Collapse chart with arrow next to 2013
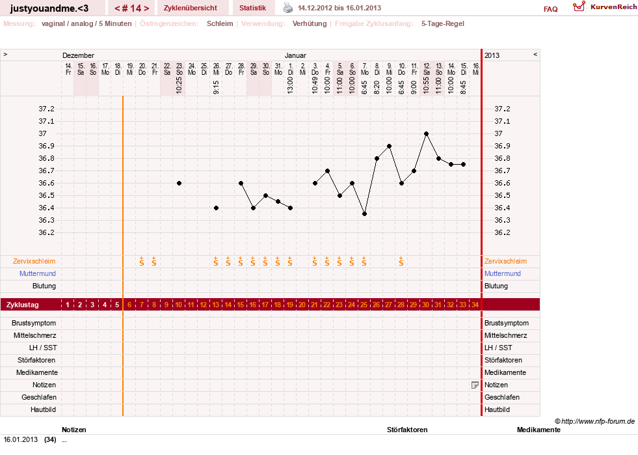The width and height of the screenshot is (638, 455). [x=535, y=55]
